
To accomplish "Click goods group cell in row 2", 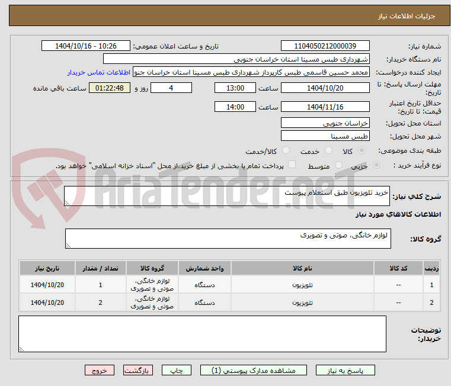I will (x=152, y=303).
